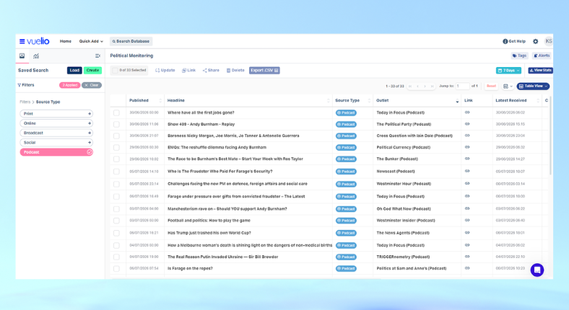Check row Is Farage on the ropes?

click(x=116, y=268)
